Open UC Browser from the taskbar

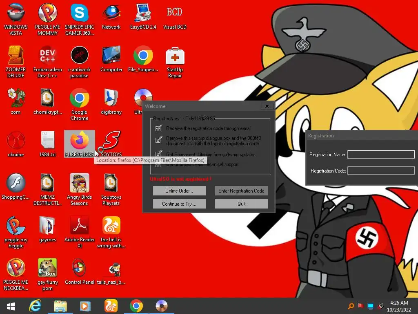coord(111,306)
